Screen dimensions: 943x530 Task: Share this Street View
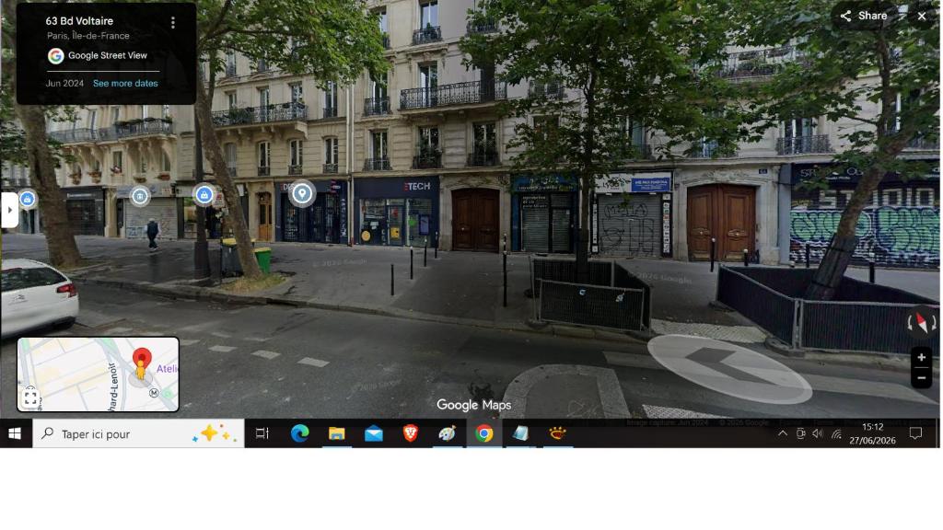[x=863, y=16]
